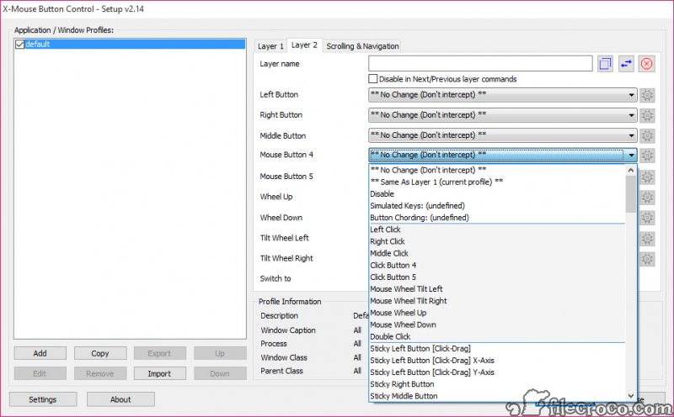This screenshot has height=417, width=674.
Task: Open settings gear for Wheel Up
Action: point(647,197)
